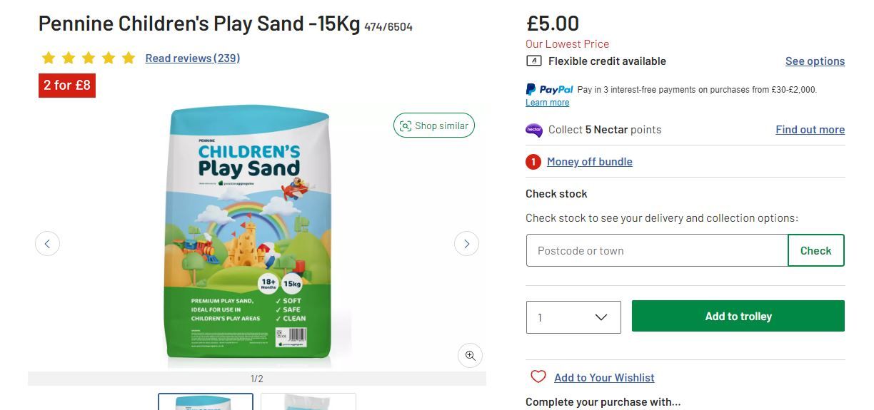Screen dimensions: 874x410
Task: Open the Nectar Find out more link
Action: [810, 130]
